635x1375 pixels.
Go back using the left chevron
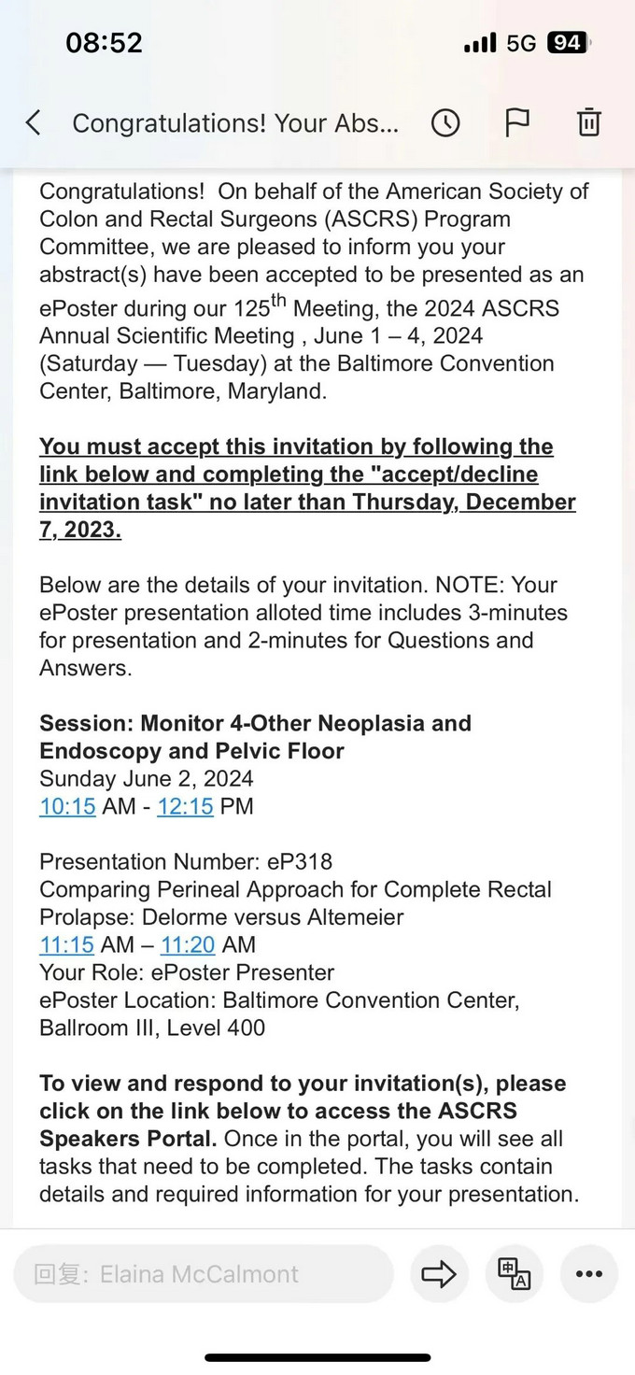(x=34, y=122)
